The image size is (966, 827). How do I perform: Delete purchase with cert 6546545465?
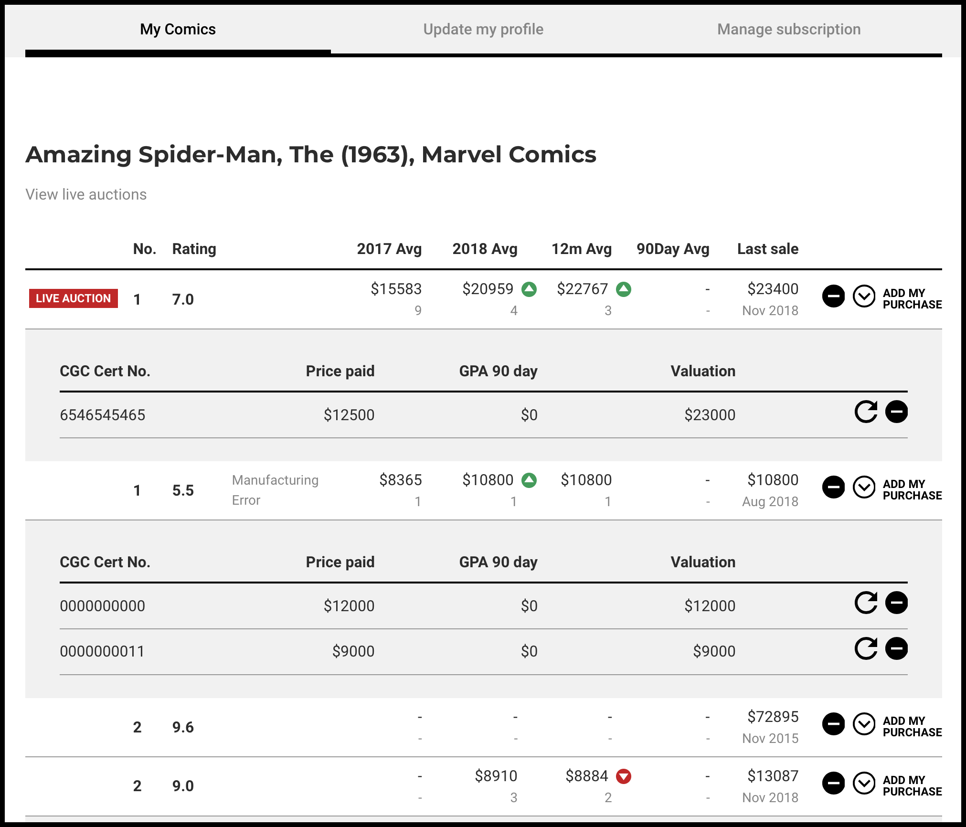[897, 412]
